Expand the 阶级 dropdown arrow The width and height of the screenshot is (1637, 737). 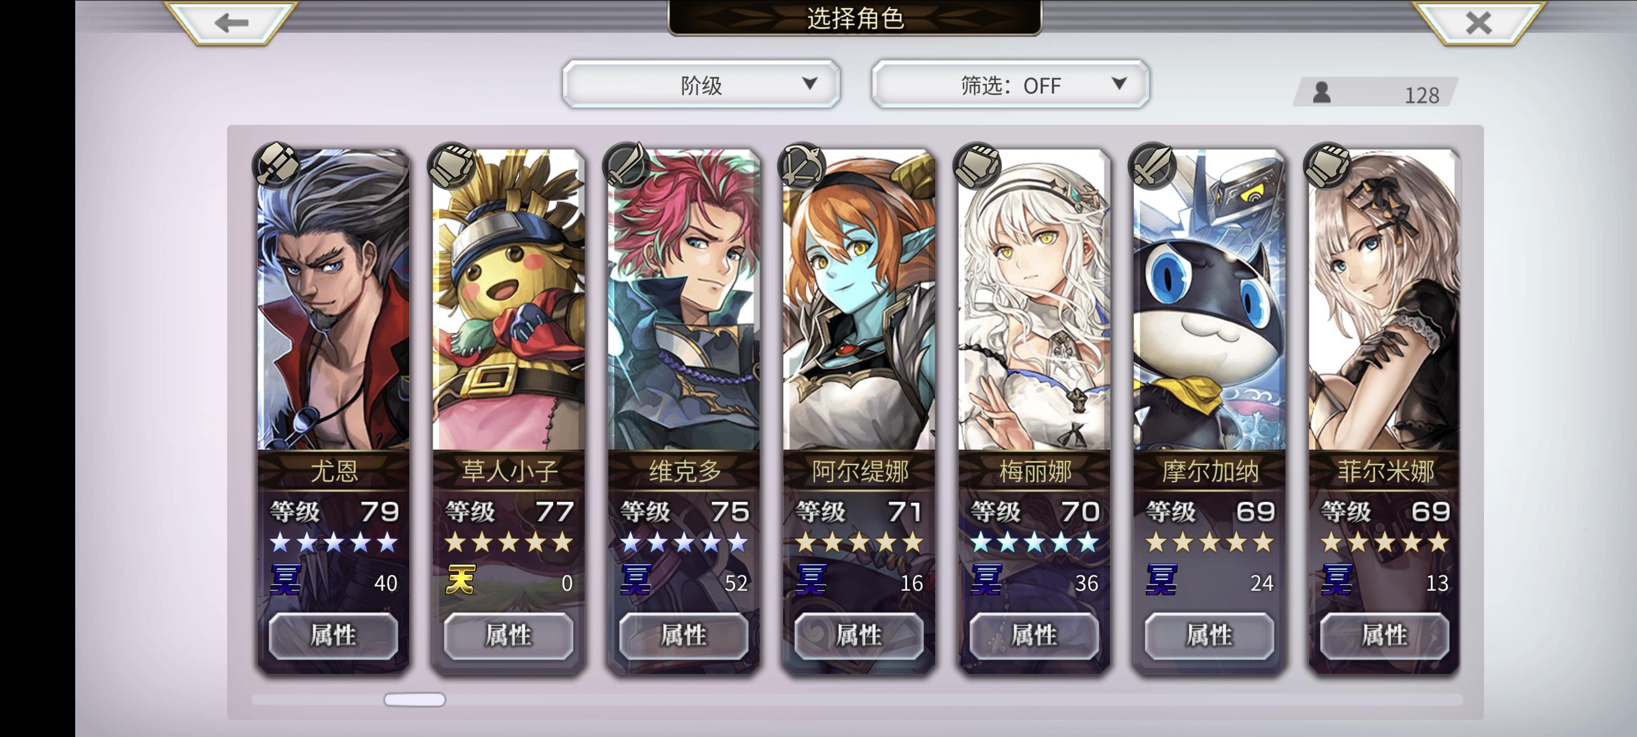coord(809,83)
